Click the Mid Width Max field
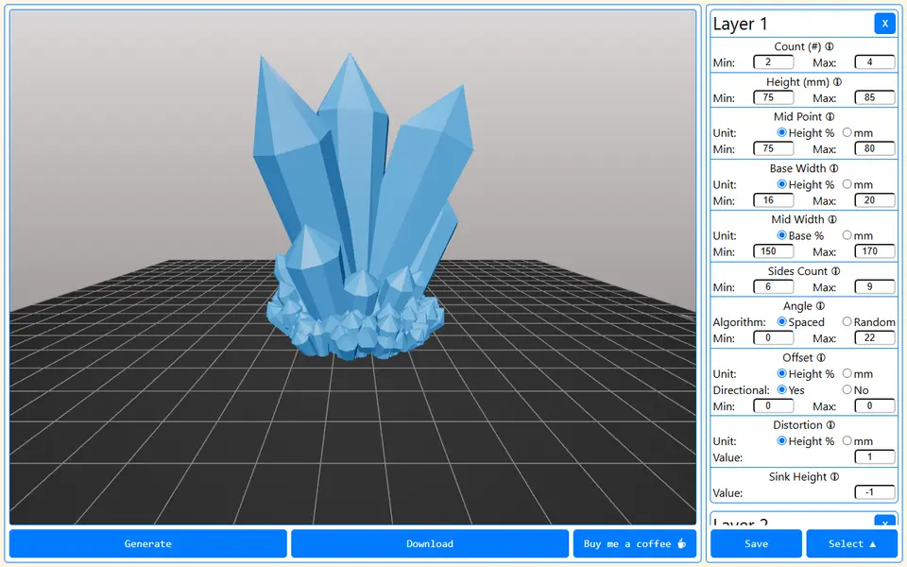The height and width of the screenshot is (567, 907). point(875,251)
